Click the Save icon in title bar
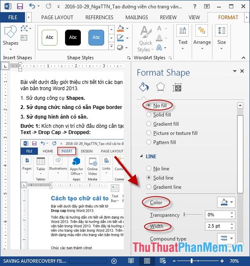The image size is (250, 266). pyautogui.click(x=20, y=6)
